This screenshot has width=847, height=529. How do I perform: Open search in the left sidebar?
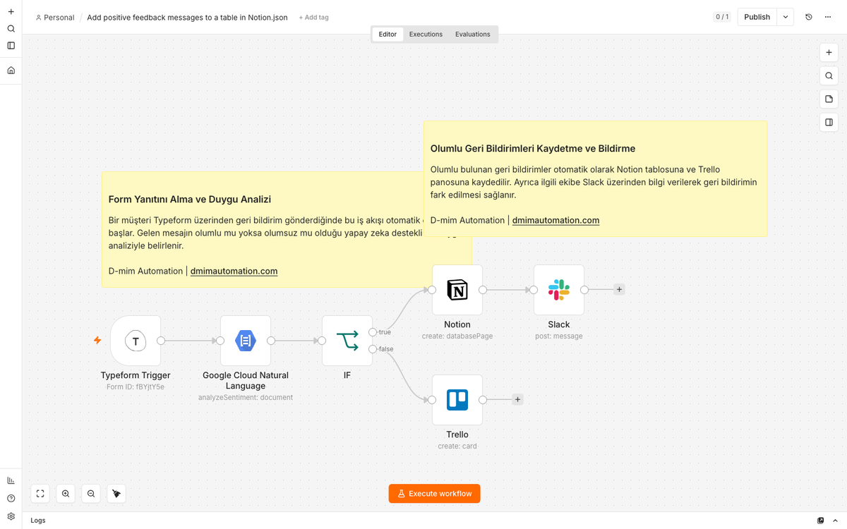[11, 29]
